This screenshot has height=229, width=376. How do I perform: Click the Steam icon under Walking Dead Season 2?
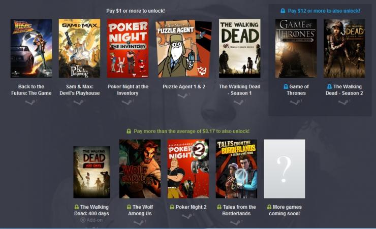pyautogui.click(x=344, y=103)
